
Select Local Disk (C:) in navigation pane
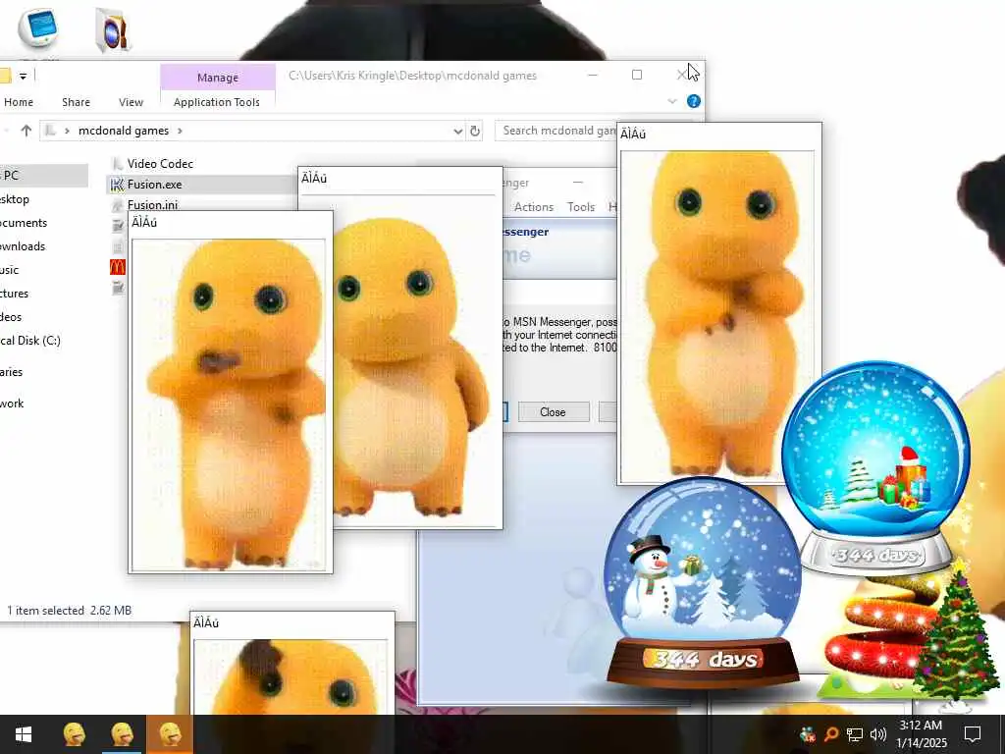tap(30, 341)
